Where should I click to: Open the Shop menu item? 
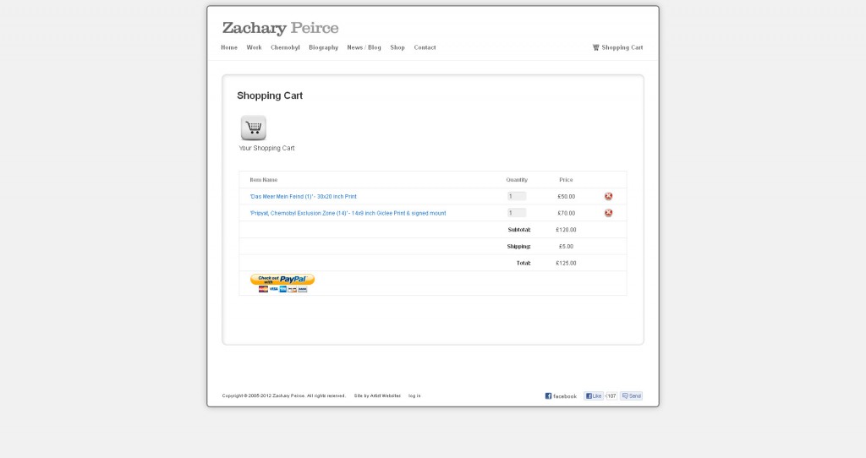397,47
